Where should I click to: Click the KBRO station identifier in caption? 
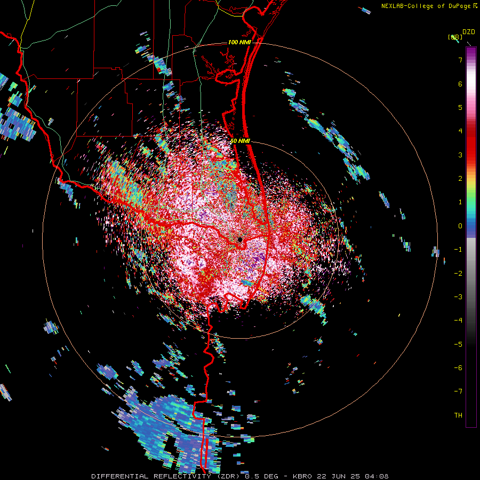click(x=303, y=476)
